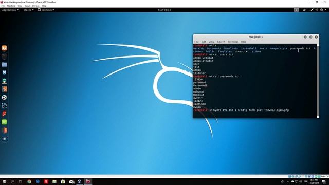Open the terminal File menu
This screenshot has width=329, height=185.
click(x=196, y=42)
